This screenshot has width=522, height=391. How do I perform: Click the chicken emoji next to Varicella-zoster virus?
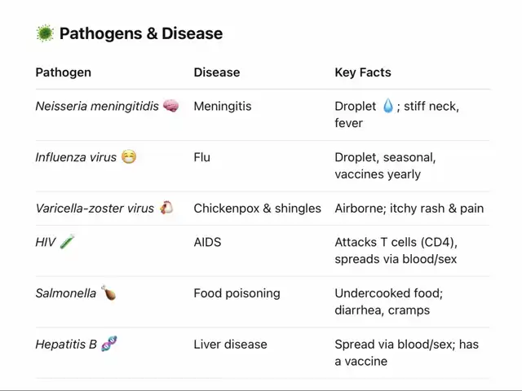(166, 208)
